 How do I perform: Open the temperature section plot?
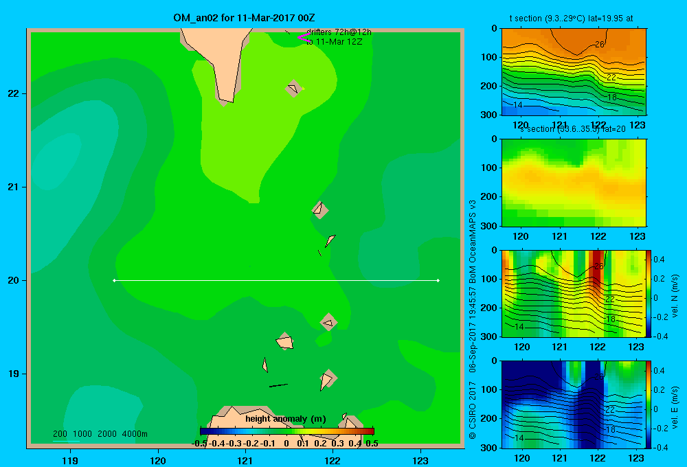(x=574, y=72)
